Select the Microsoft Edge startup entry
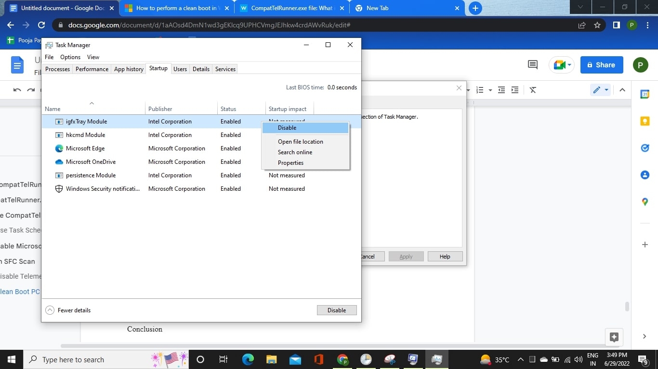Image resolution: width=658 pixels, height=369 pixels. [x=201, y=148]
